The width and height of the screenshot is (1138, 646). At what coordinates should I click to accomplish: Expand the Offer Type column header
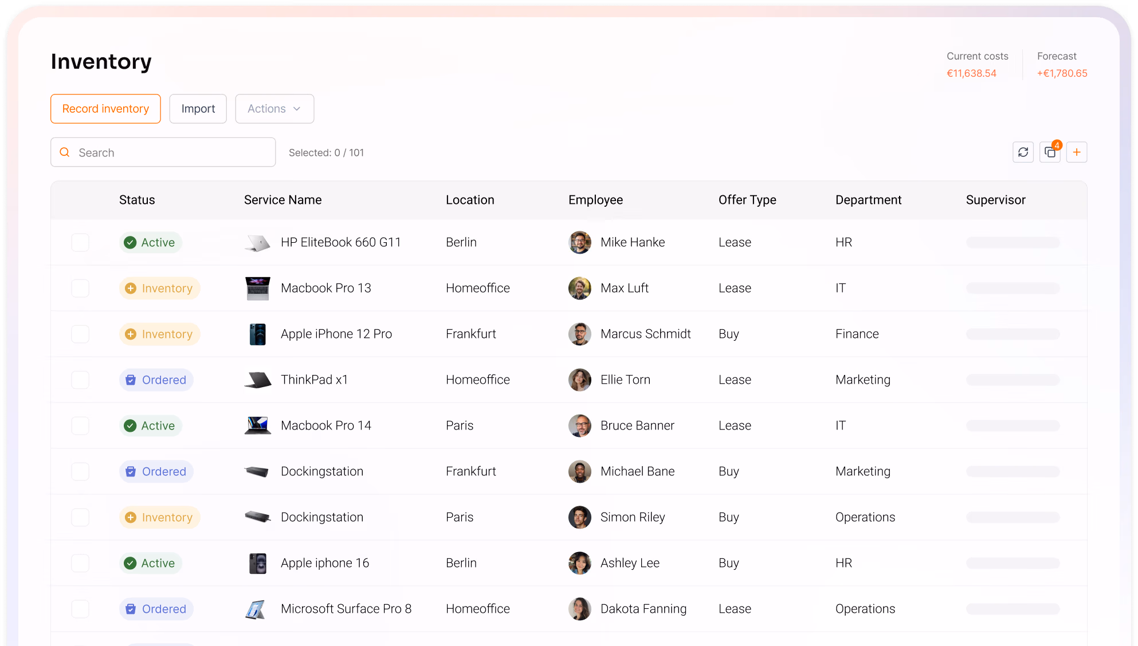click(x=747, y=200)
